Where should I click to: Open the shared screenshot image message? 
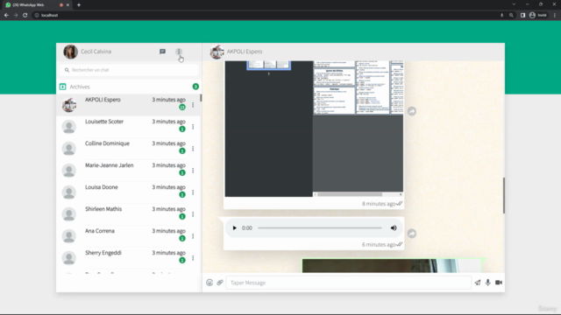pos(314,129)
